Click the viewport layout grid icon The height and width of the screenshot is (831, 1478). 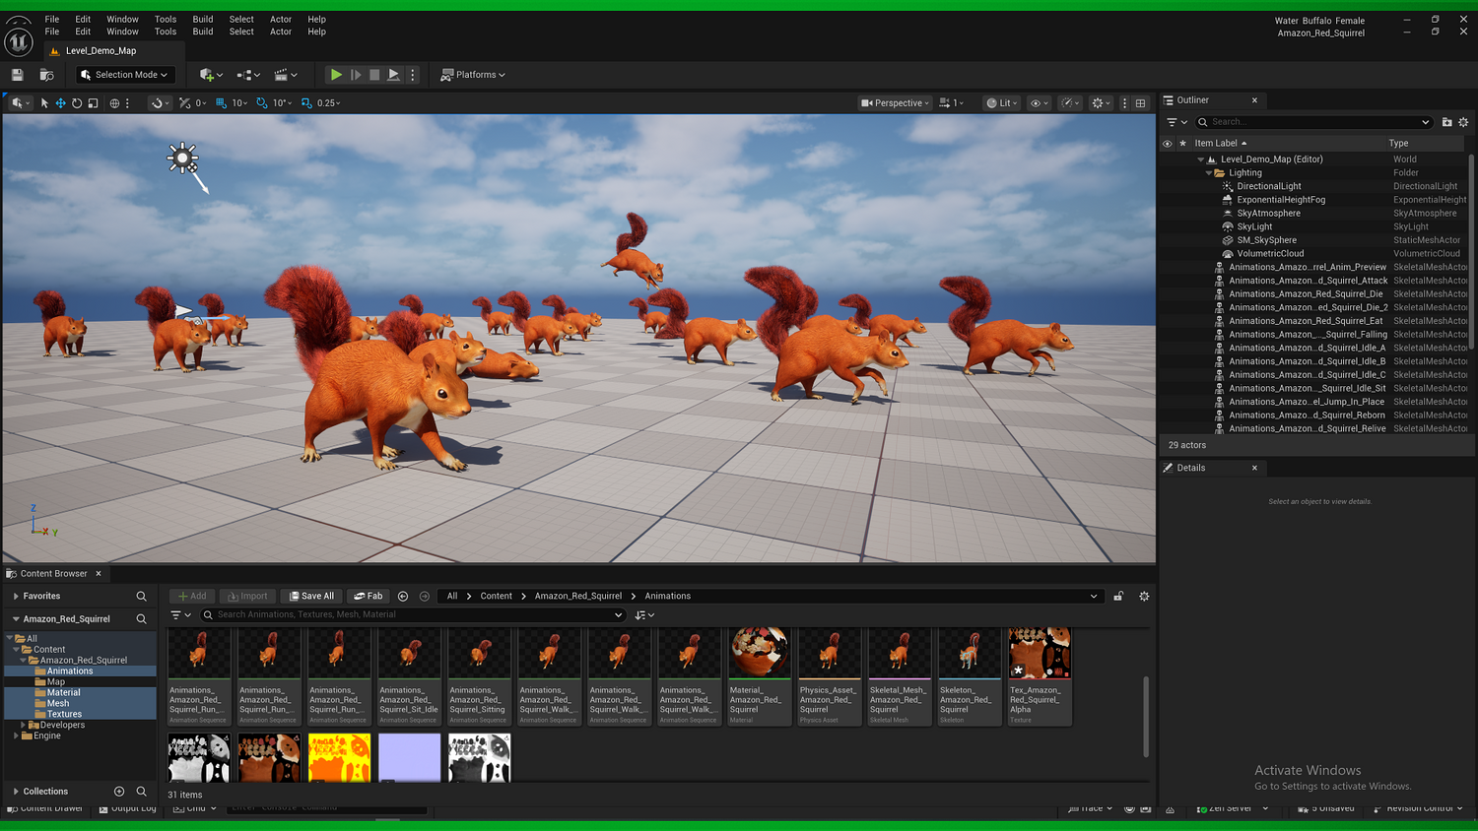[1141, 103]
